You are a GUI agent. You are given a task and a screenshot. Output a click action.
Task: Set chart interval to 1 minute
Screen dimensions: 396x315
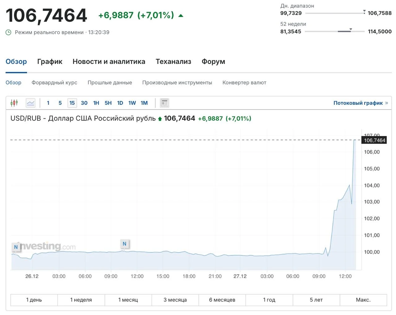pos(48,103)
